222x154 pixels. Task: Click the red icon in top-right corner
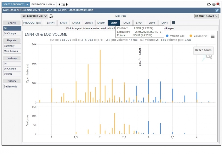[218, 4]
